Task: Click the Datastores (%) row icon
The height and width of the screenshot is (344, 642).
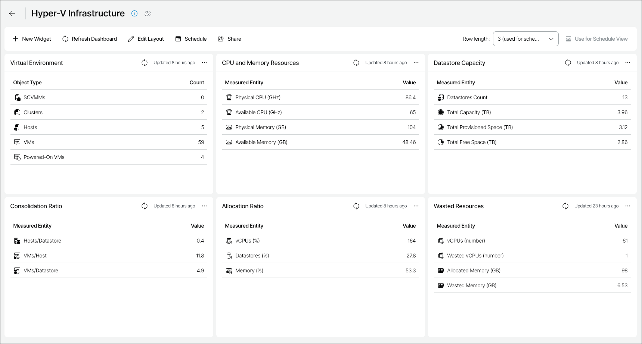Action: tap(229, 256)
